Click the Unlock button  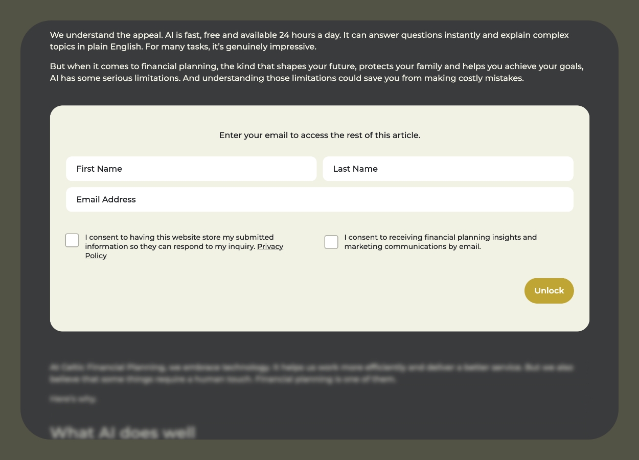tap(549, 291)
